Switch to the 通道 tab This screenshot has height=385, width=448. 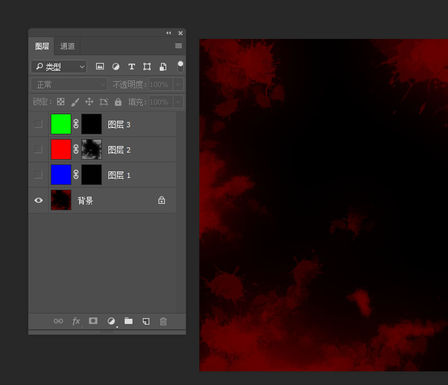pos(68,46)
